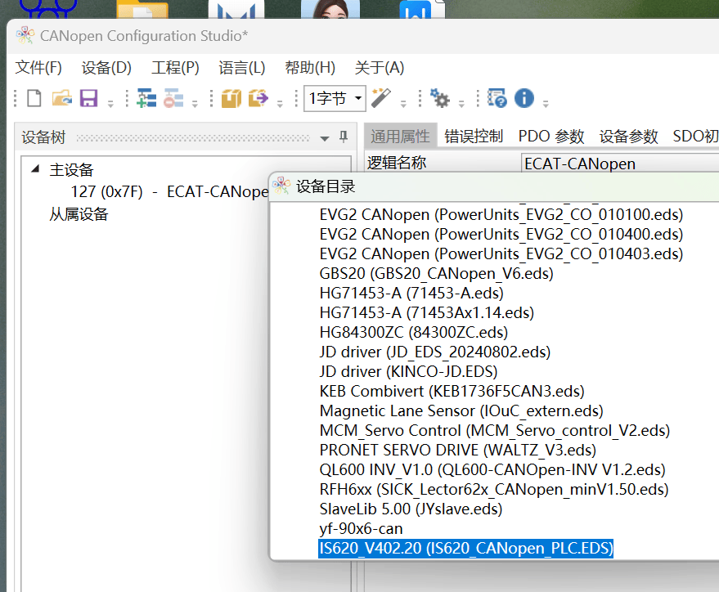Pin the device tree panel
This screenshot has height=592, width=719.
[x=344, y=137]
